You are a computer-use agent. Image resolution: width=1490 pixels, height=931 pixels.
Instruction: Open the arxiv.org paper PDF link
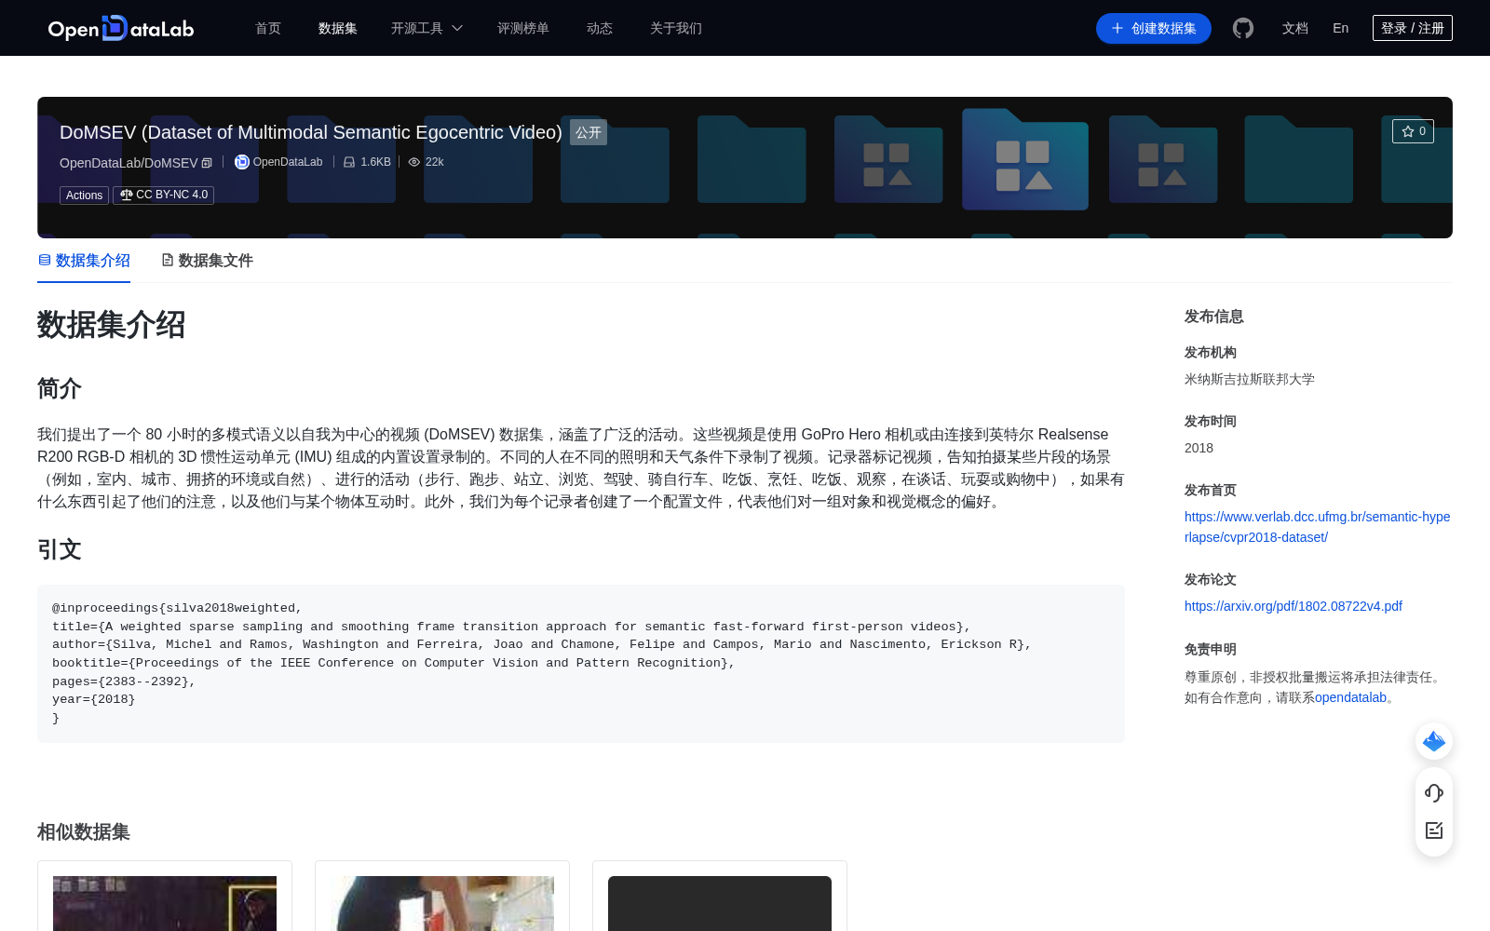click(1294, 606)
